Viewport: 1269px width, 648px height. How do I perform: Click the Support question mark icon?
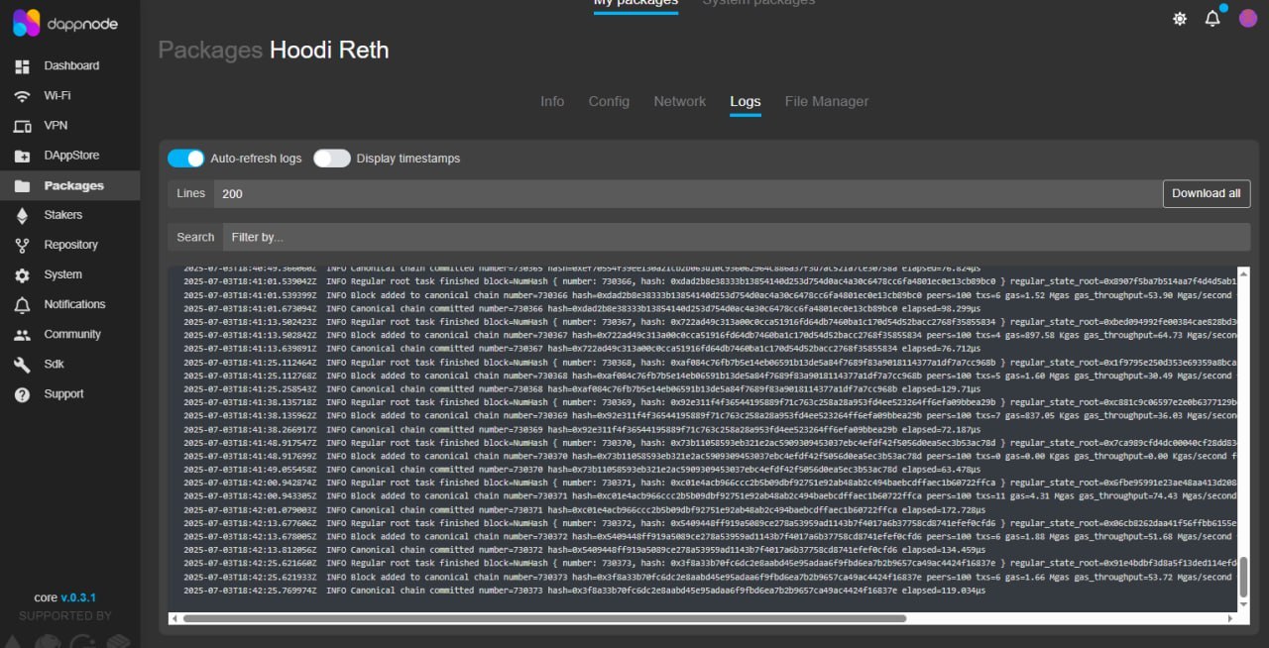coord(23,394)
